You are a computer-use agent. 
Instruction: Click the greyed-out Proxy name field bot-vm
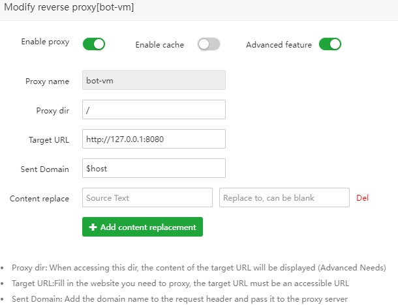tap(154, 80)
